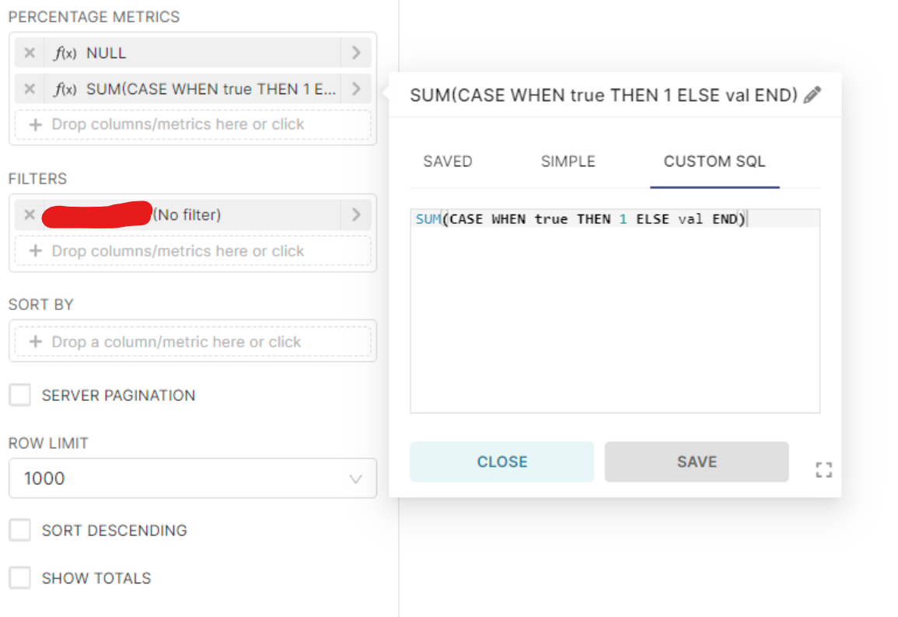Remove the (No filter) filter entry
This screenshot has height=617, width=898.
[x=30, y=214]
